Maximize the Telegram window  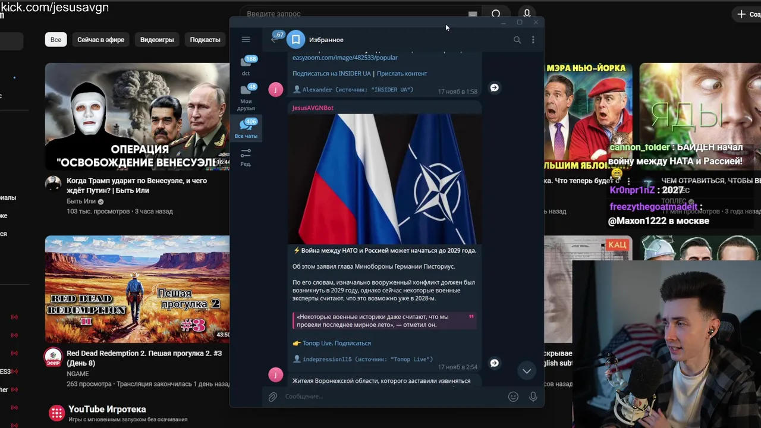(519, 22)
